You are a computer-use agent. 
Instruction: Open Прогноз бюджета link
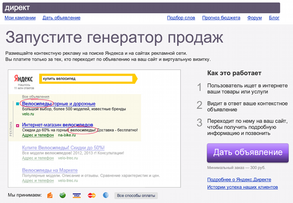pyautogui.click(x=221, y=18)
